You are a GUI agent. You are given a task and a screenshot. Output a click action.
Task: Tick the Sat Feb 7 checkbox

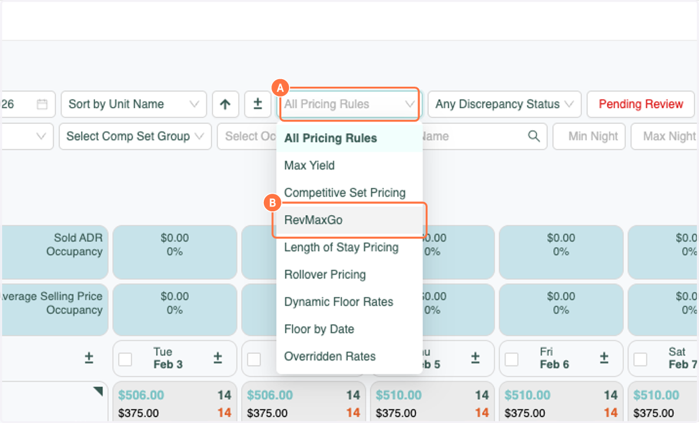640,359
